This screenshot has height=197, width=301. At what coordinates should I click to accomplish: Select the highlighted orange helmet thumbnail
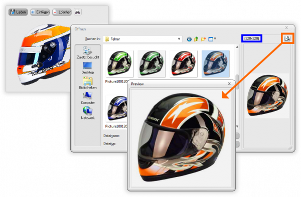216,63
